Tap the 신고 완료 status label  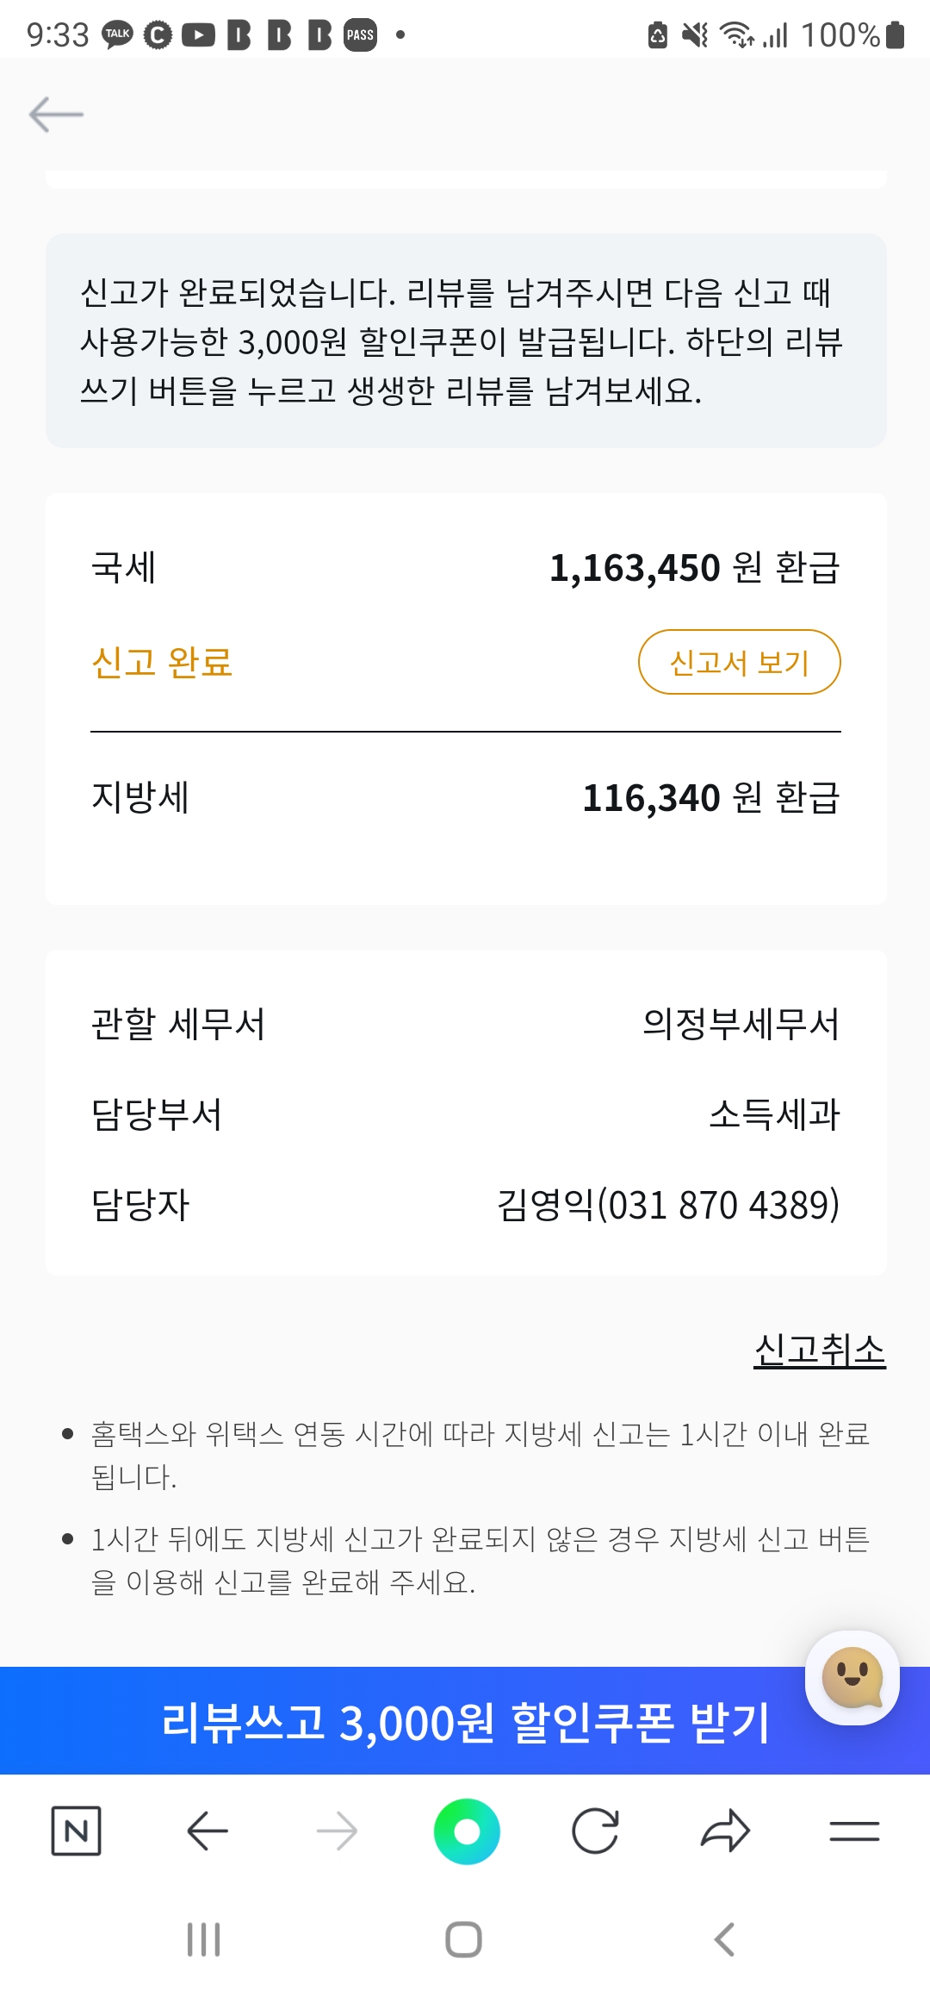pos(162,662)
